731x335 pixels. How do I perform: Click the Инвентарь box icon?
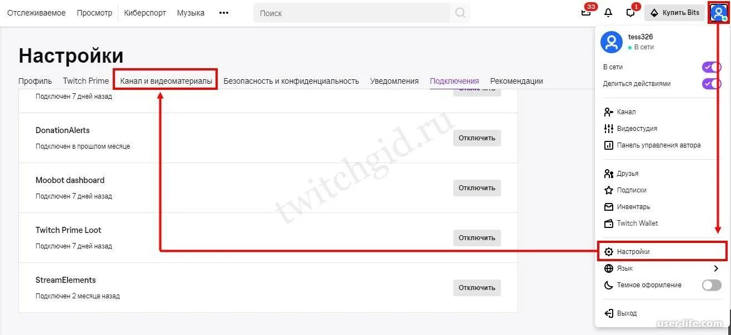(x=608, y=207)
